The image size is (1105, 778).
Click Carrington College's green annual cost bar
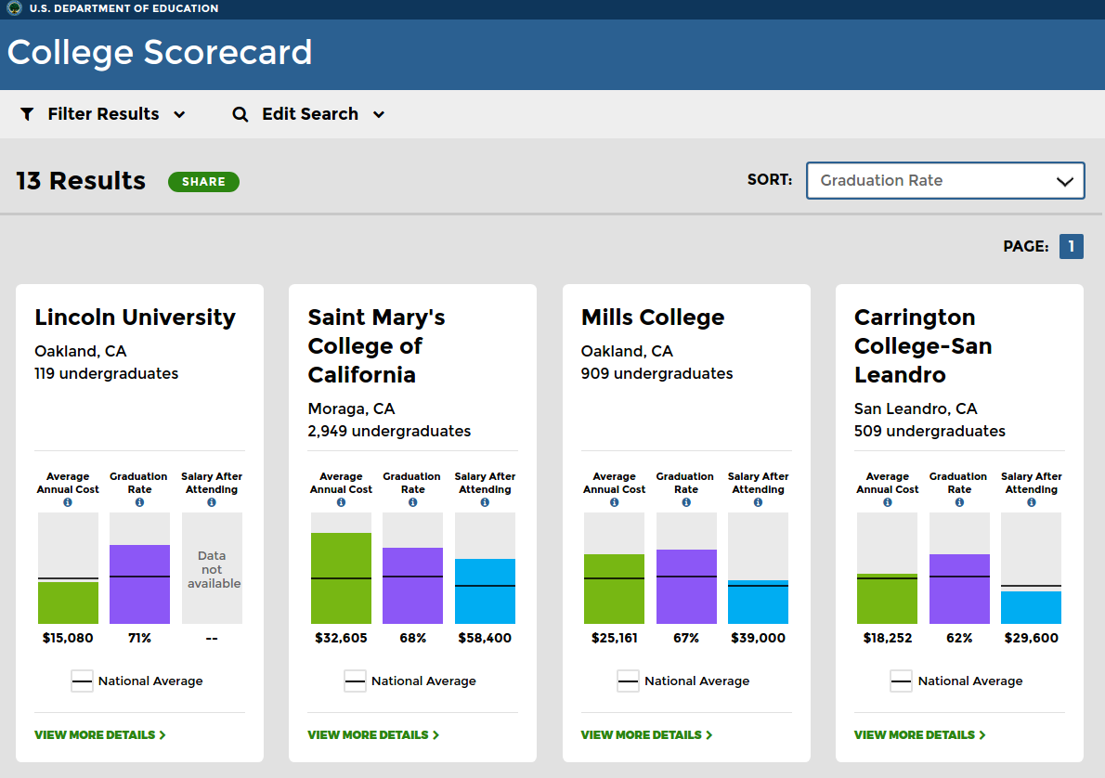(x=887, y=598)
